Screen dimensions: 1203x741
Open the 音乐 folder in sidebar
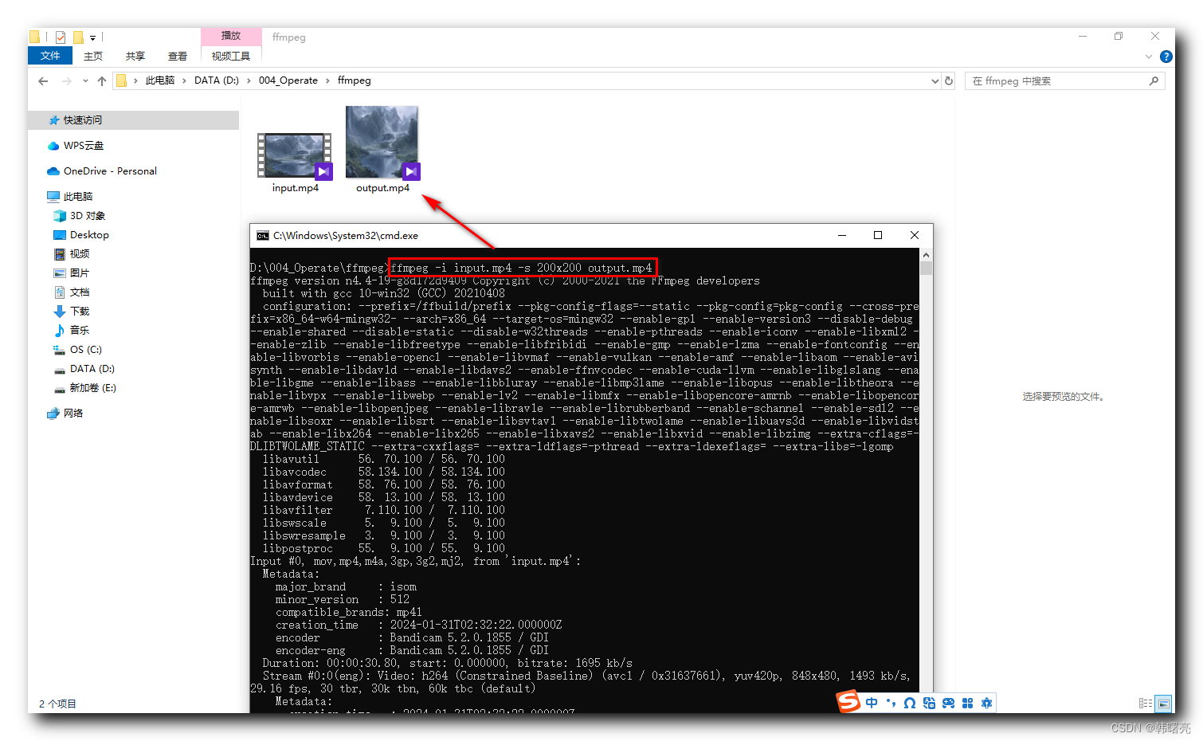tap(80, 331)
